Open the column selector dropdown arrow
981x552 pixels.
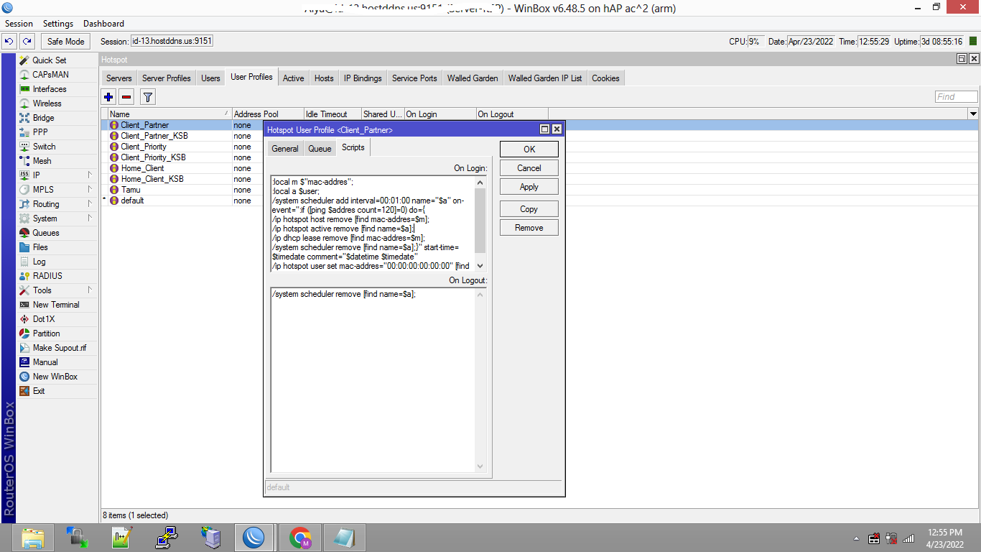pyautogui.click(x=973, y=114)
